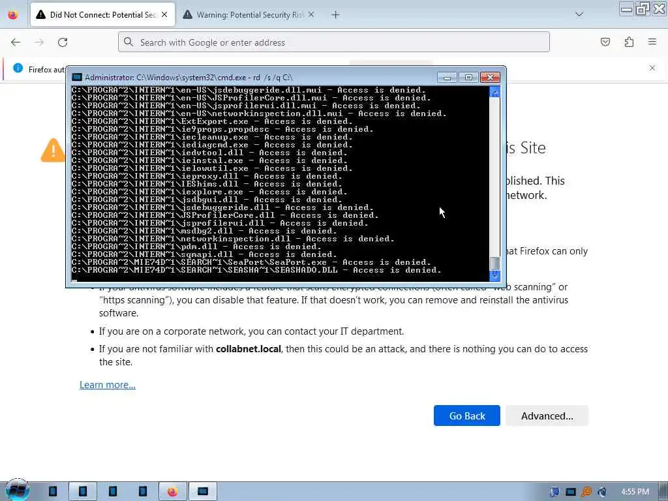Click the cmd scrollbar down arrow

pos(494,276)
